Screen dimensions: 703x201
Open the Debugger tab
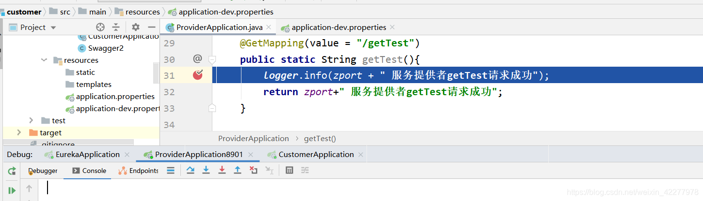pyautogui.click(x=43, y=171)
